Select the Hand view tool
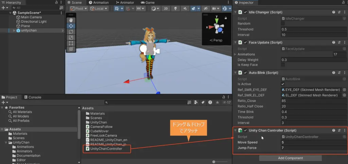Image resolution: width=348 pixels, height=164 pixels. pos(71,20)
